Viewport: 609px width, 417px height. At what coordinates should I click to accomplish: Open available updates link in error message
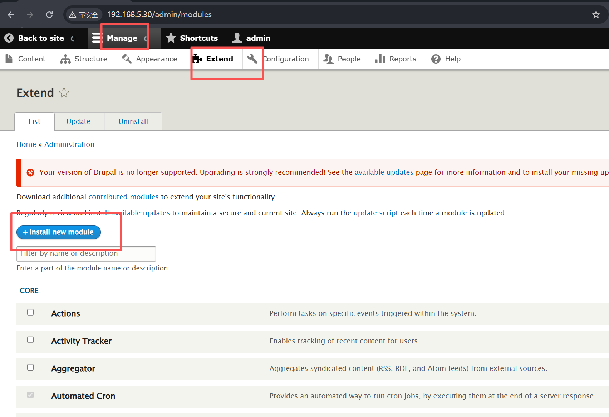[x=384, y=172]
